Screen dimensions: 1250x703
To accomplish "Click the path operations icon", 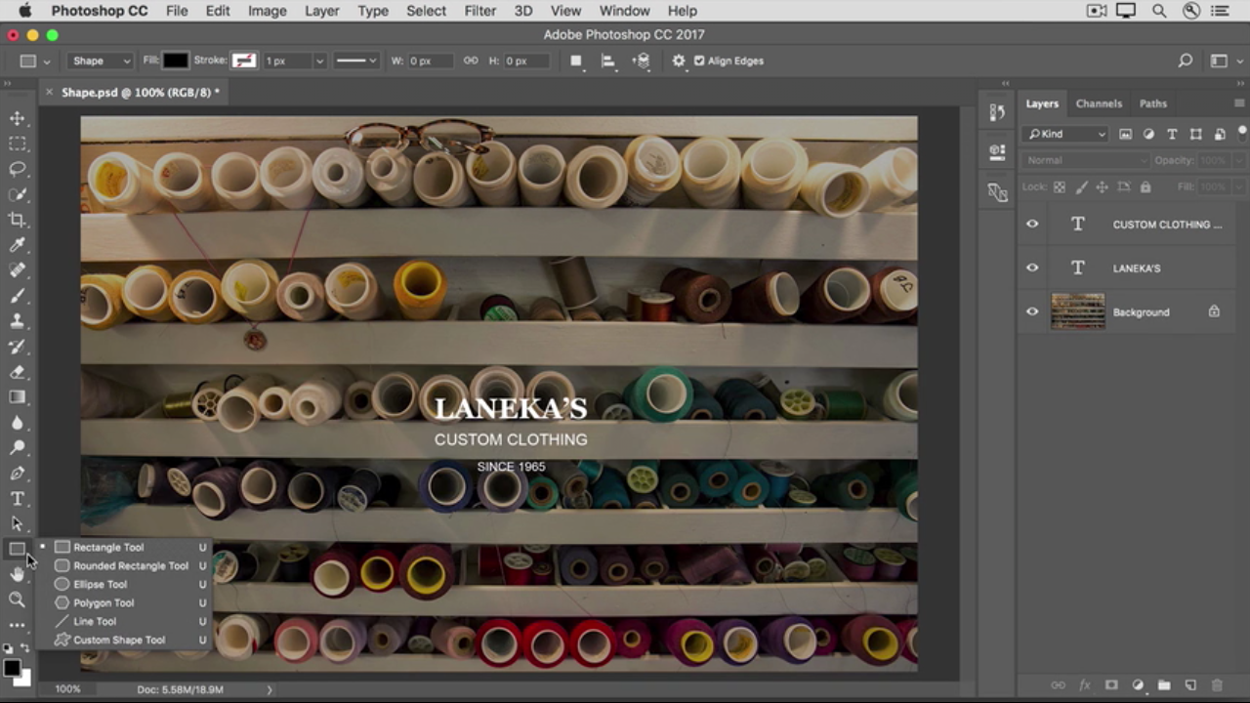I will click(576, 61).
